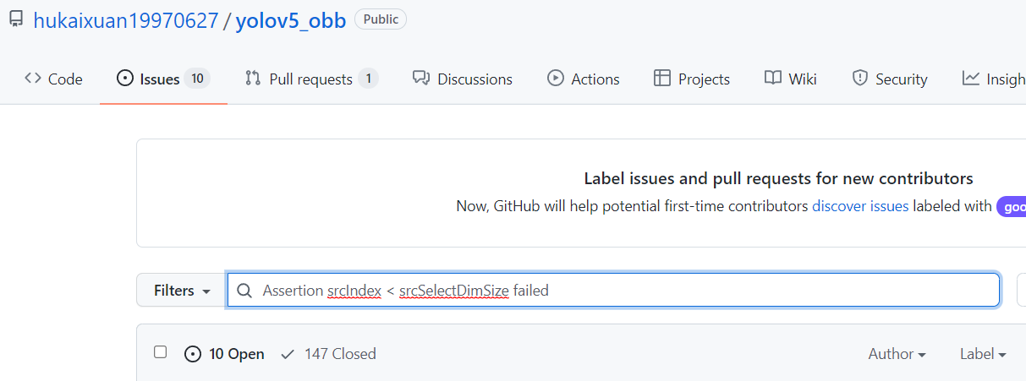The image size is (1026, 381).
Task: Click the Actions play icon
Action: 556,79
